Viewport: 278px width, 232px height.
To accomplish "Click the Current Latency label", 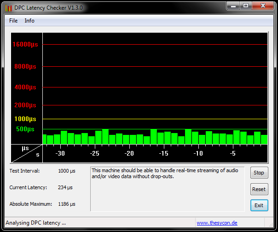I will [x=28, y=187].
